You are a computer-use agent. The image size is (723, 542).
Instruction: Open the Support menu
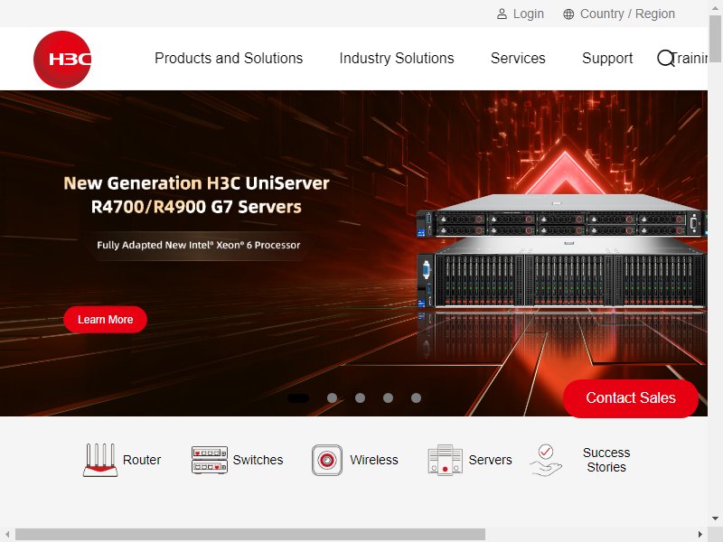(607, 59)
